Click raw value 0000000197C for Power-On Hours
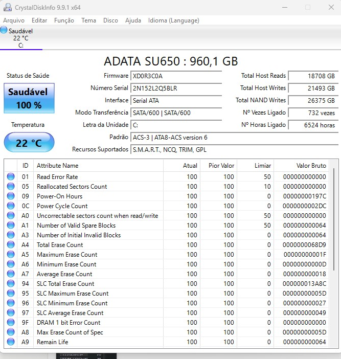 click(305, 196)
